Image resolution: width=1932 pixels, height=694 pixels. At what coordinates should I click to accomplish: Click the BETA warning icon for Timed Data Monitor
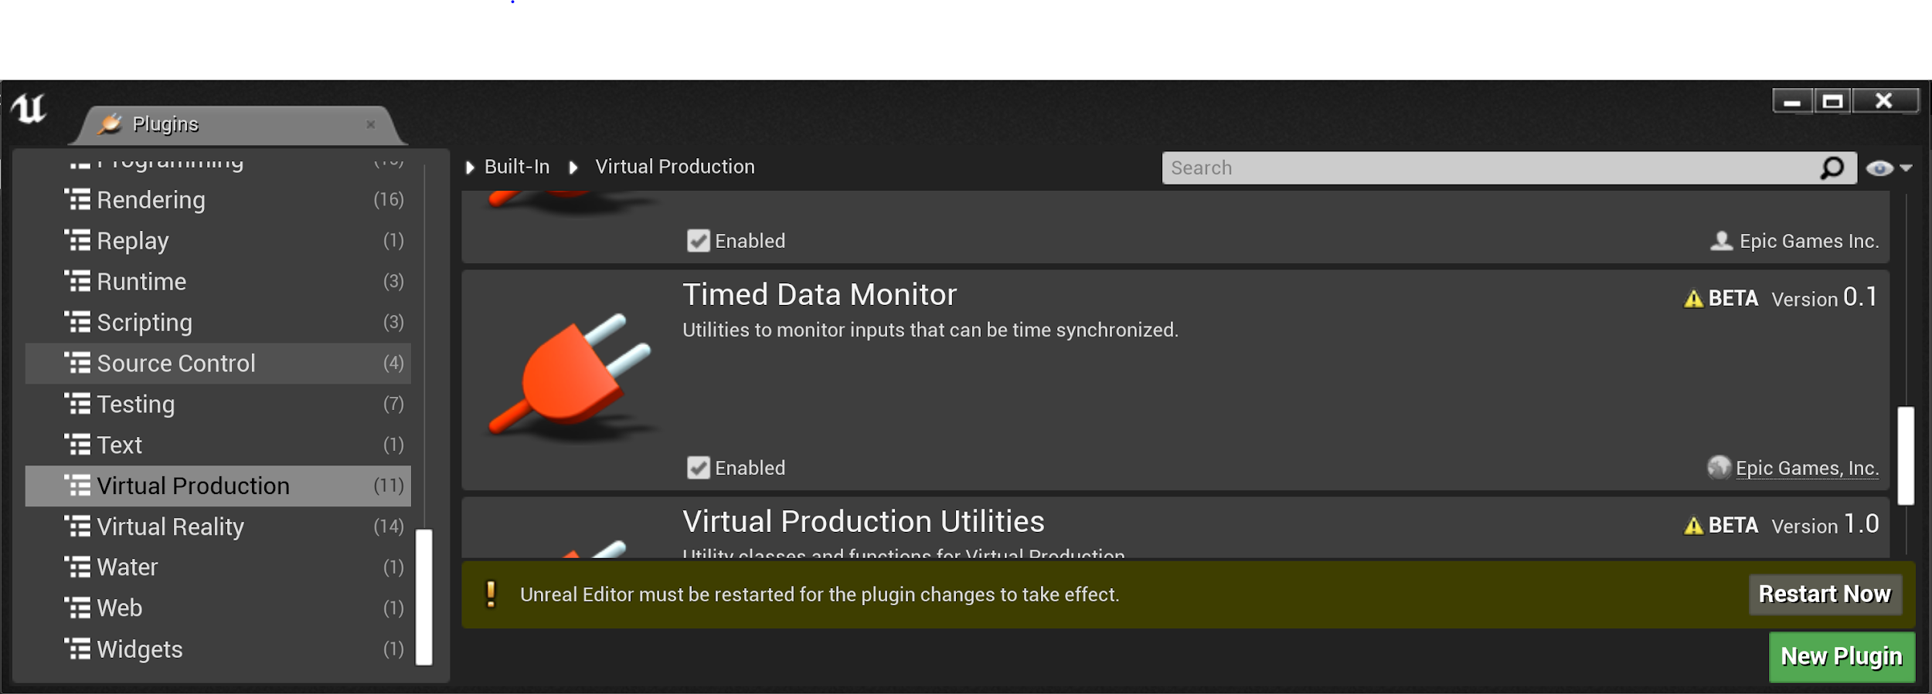[x=1693, y=299]
